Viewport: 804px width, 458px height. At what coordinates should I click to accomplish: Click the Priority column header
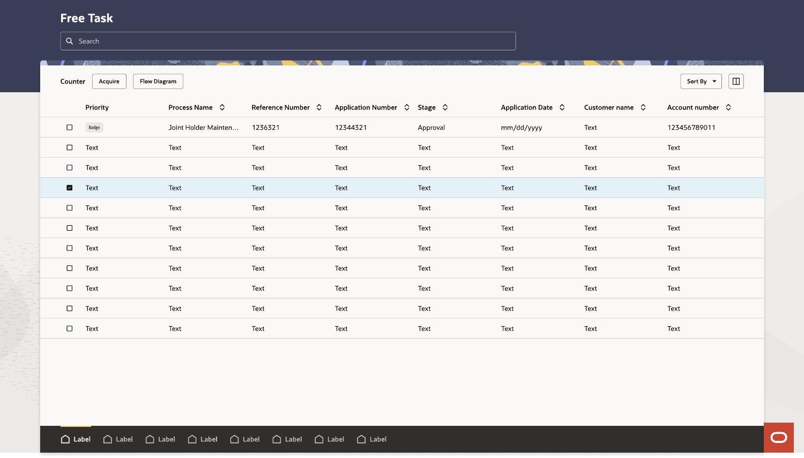pos(97,108)
